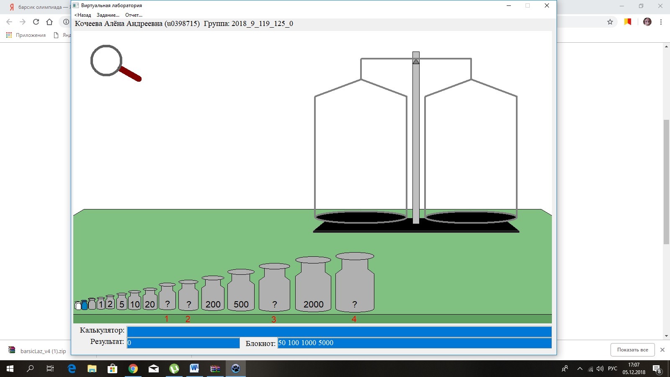Focus the Блокнот notes field
This screenshot has height=377, width=670.
tap(414, 343)
